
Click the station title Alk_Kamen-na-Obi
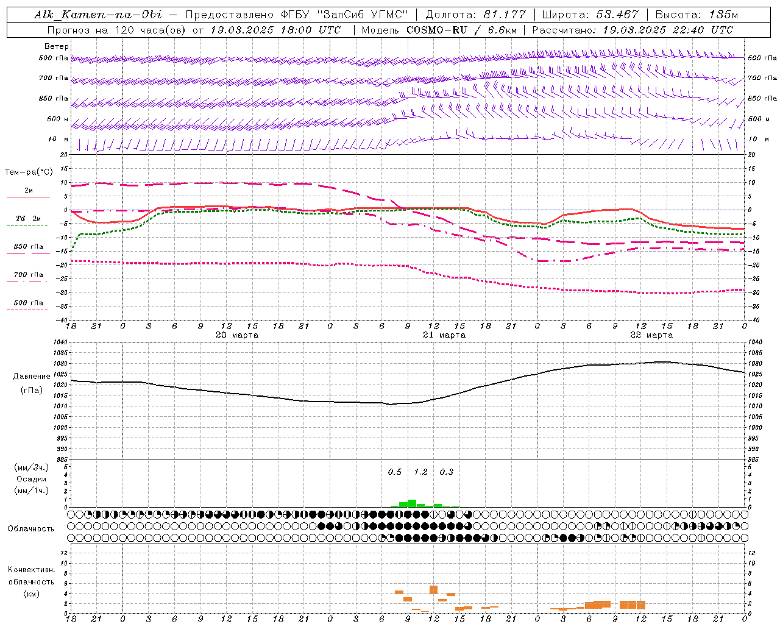click(98, 15)
